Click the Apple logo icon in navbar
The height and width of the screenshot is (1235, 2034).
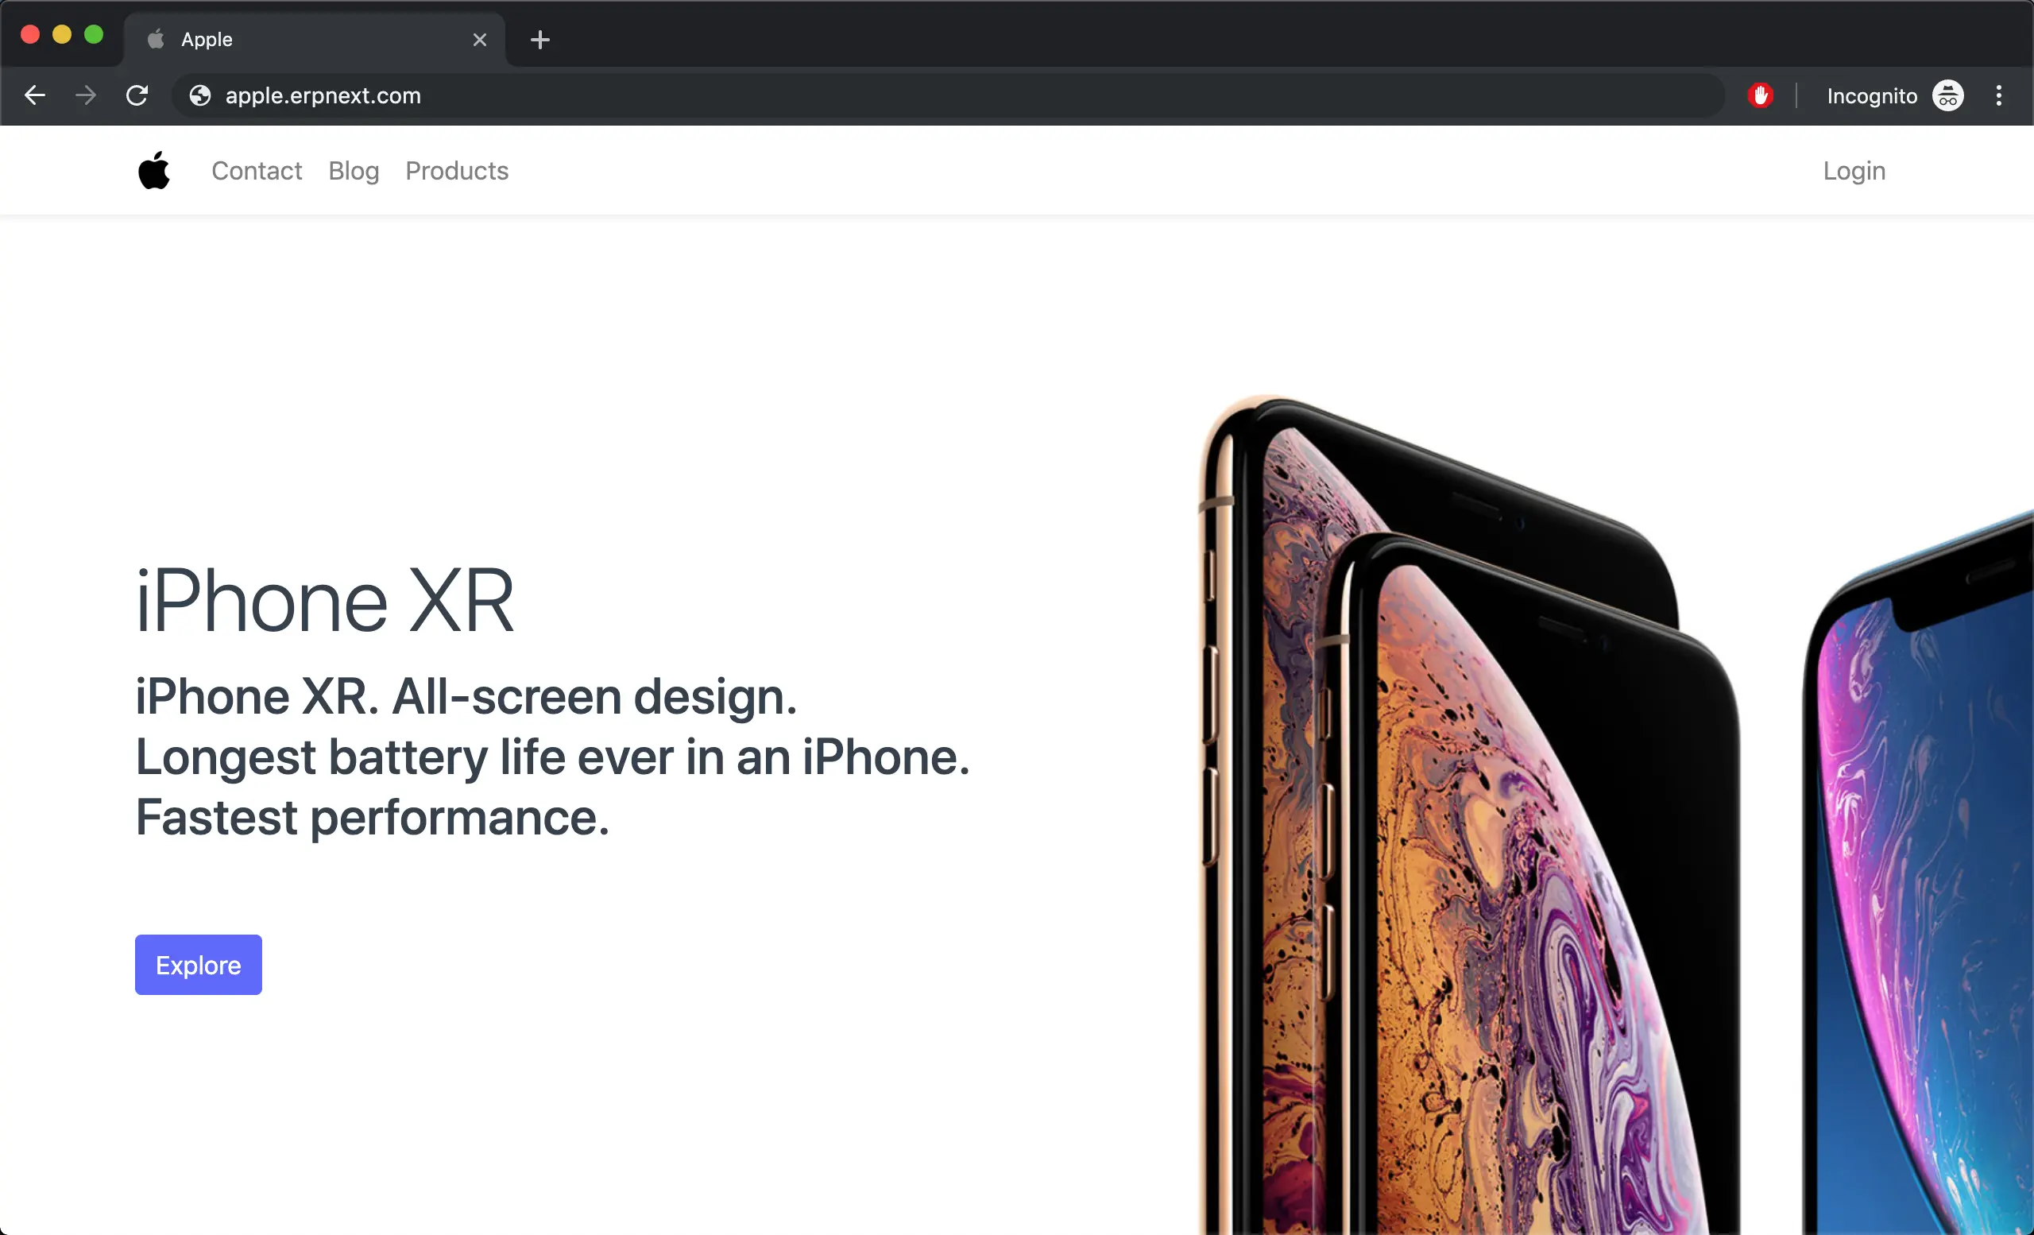(154, 170)
